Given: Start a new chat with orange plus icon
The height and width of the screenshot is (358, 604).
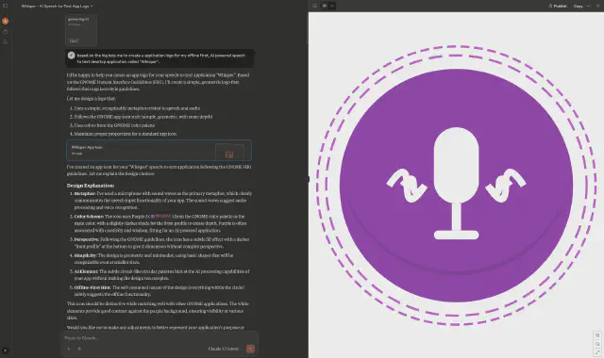Looking at the screenshot, I should (6, 21).
